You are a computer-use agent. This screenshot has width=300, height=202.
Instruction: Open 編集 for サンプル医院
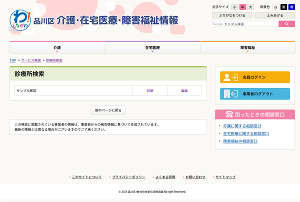tap(184, 90)
